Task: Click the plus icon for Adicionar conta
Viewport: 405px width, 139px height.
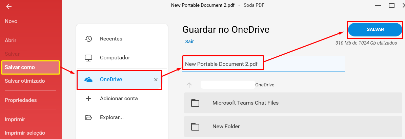Action: [88, 99]
